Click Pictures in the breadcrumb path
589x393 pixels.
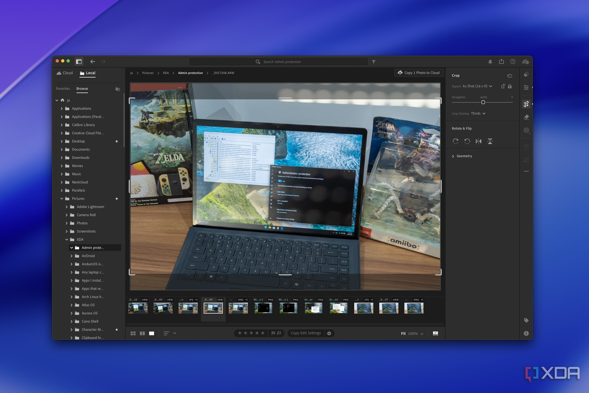coord(148,73)
